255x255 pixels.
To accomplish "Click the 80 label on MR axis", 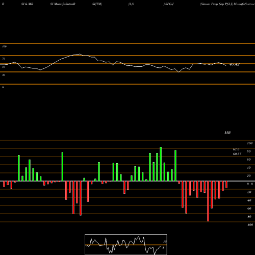I will pos(249,151).
